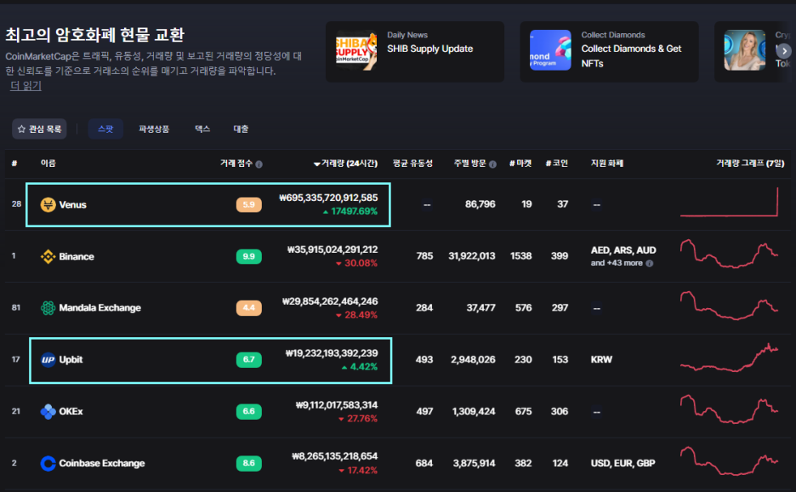The image size is (796, 492).
Task: Click Upbit 7-day volume graph
Action: (729, 358)
